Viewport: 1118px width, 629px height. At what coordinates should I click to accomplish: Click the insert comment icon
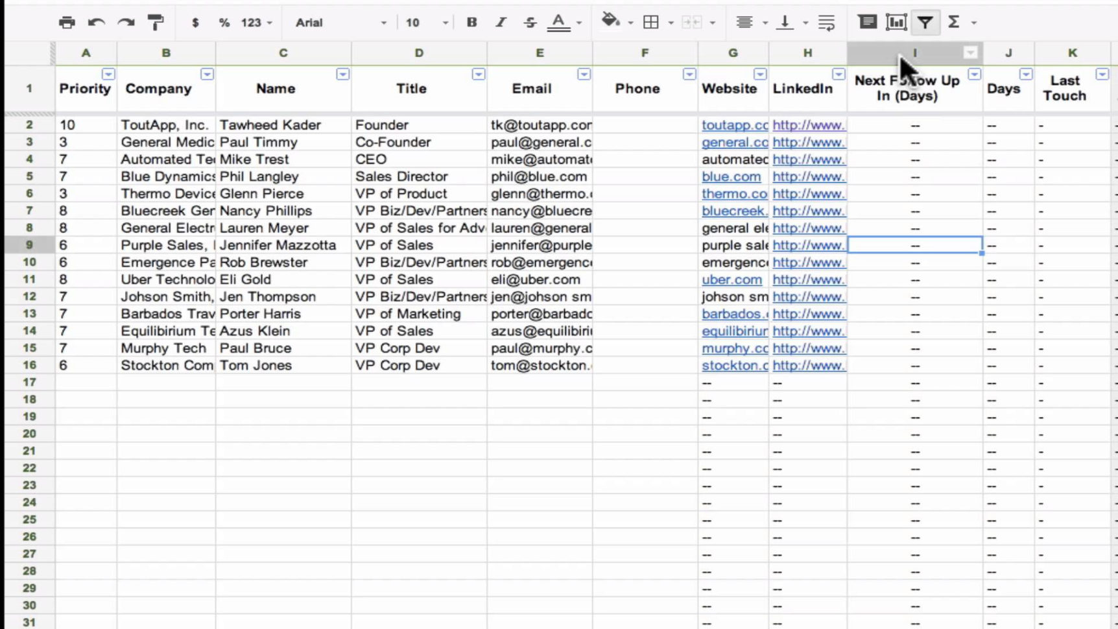[x=867, y=22]
